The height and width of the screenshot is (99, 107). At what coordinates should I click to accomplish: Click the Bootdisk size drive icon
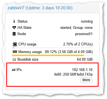pyautogui.click(x=14, y=60)
